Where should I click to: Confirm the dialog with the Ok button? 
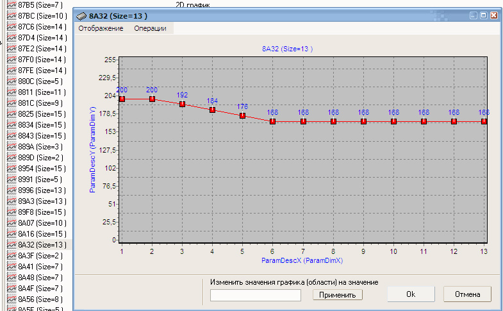pos(411,294)
